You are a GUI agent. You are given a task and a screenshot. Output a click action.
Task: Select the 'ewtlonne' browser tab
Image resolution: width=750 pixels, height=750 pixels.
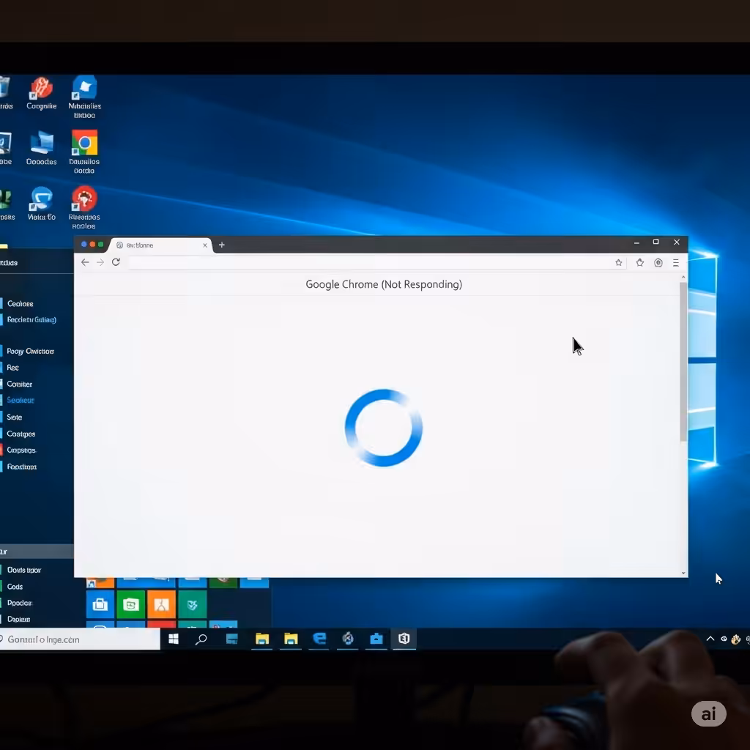pos(160,245)
